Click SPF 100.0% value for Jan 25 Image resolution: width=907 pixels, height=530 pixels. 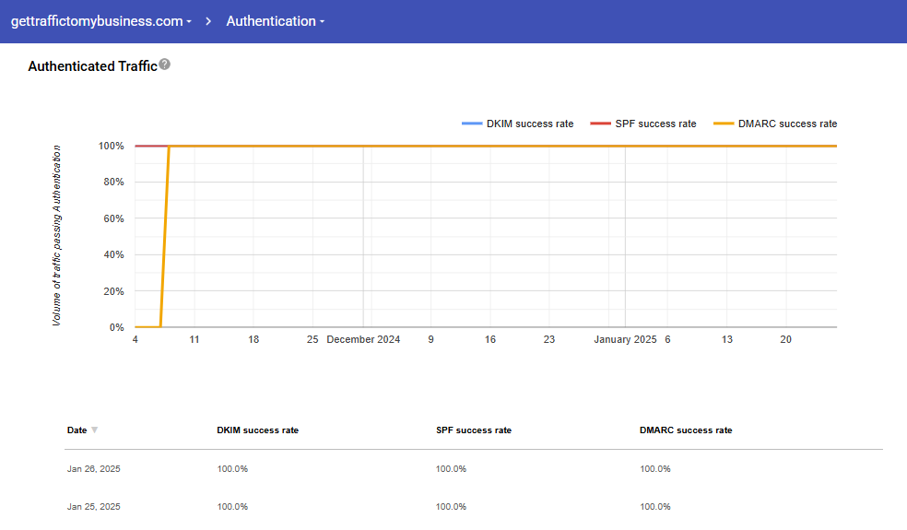[451, 507]
